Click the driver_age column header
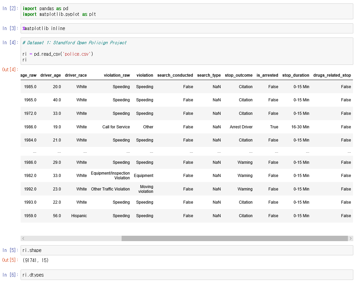355x282 pixels. click(50, 75)
